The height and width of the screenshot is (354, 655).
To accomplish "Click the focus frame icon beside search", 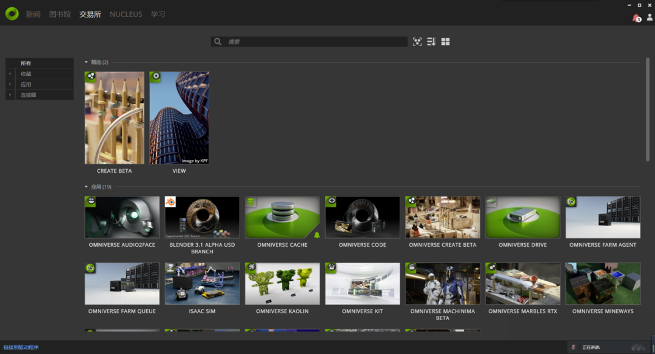I will 417,41.
